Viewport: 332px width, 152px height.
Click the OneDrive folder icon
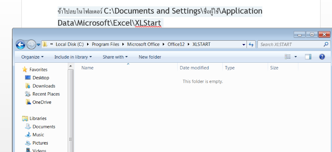(28, 102)
